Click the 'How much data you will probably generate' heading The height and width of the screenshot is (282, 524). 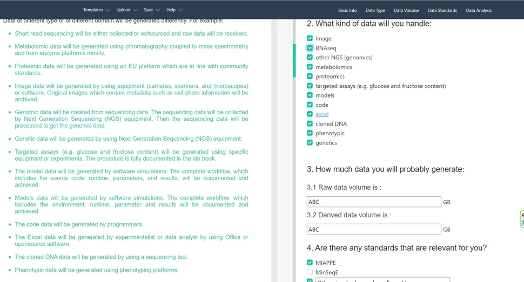(385, 169)
